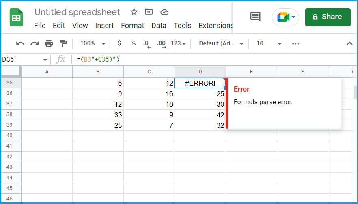
Task: Click the Print icon
Action: click(49, 43)
